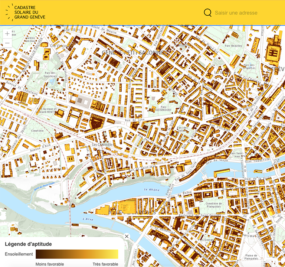
Task: Click the 'Très favorable' legend label
Action: (105, 264)
